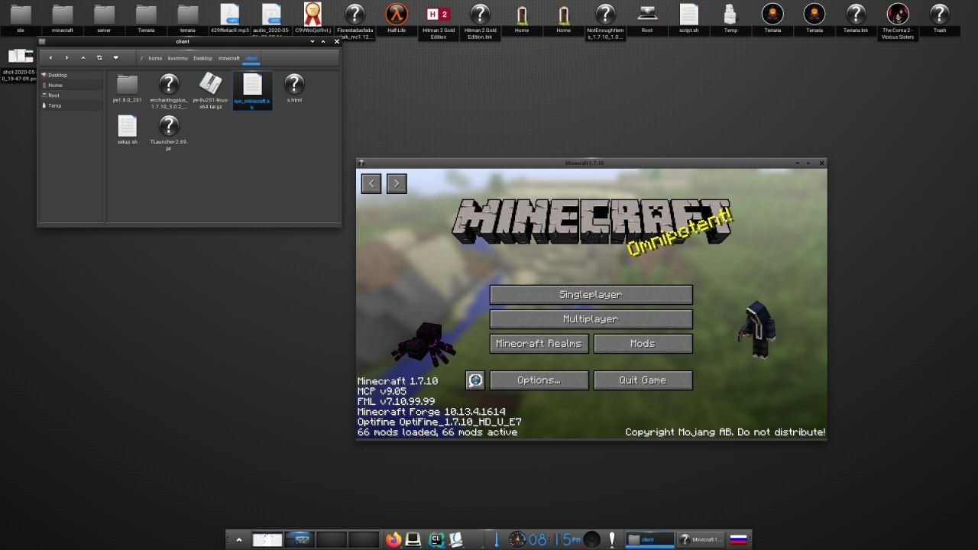Select the Trash desktop icon
The image size is (978, 550).
(x=940, y=18)
